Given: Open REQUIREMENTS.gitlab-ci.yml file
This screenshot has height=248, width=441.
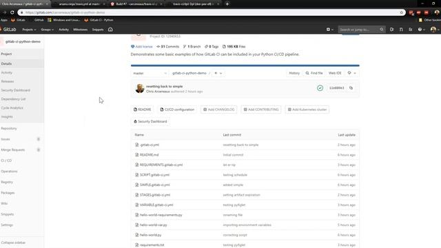Looking at the screenshot, I should pos(161,165).
